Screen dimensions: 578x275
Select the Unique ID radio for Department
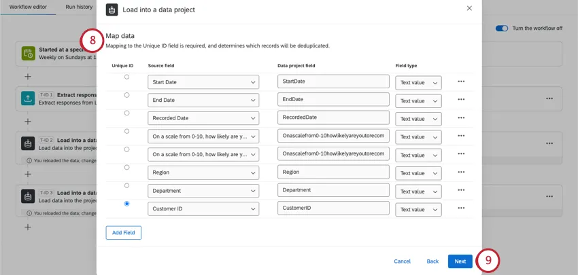[x=126, y=185]
